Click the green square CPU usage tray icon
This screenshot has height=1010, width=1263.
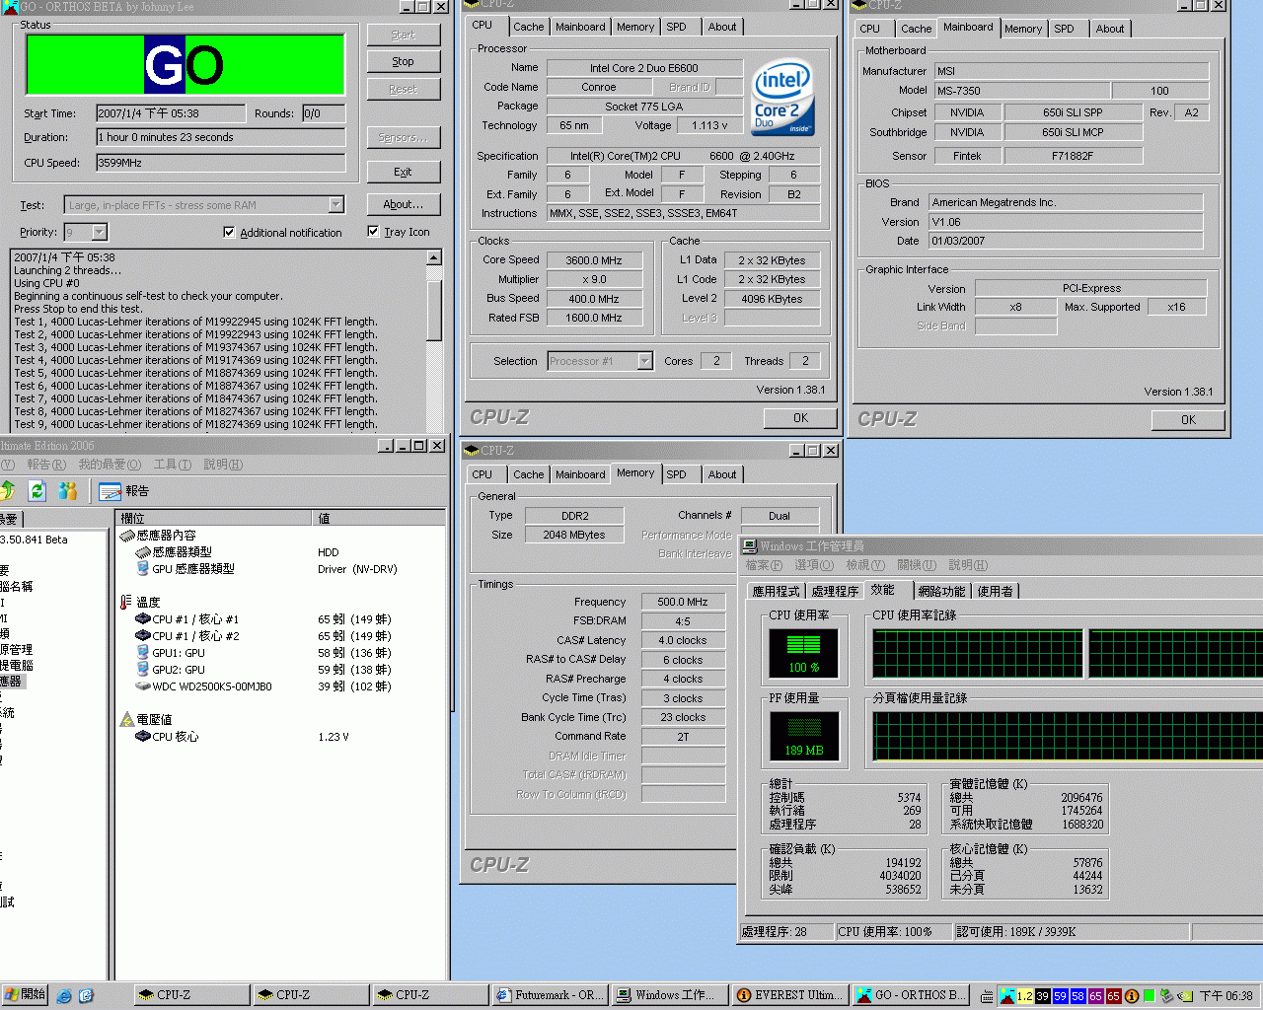(1150, 996)
